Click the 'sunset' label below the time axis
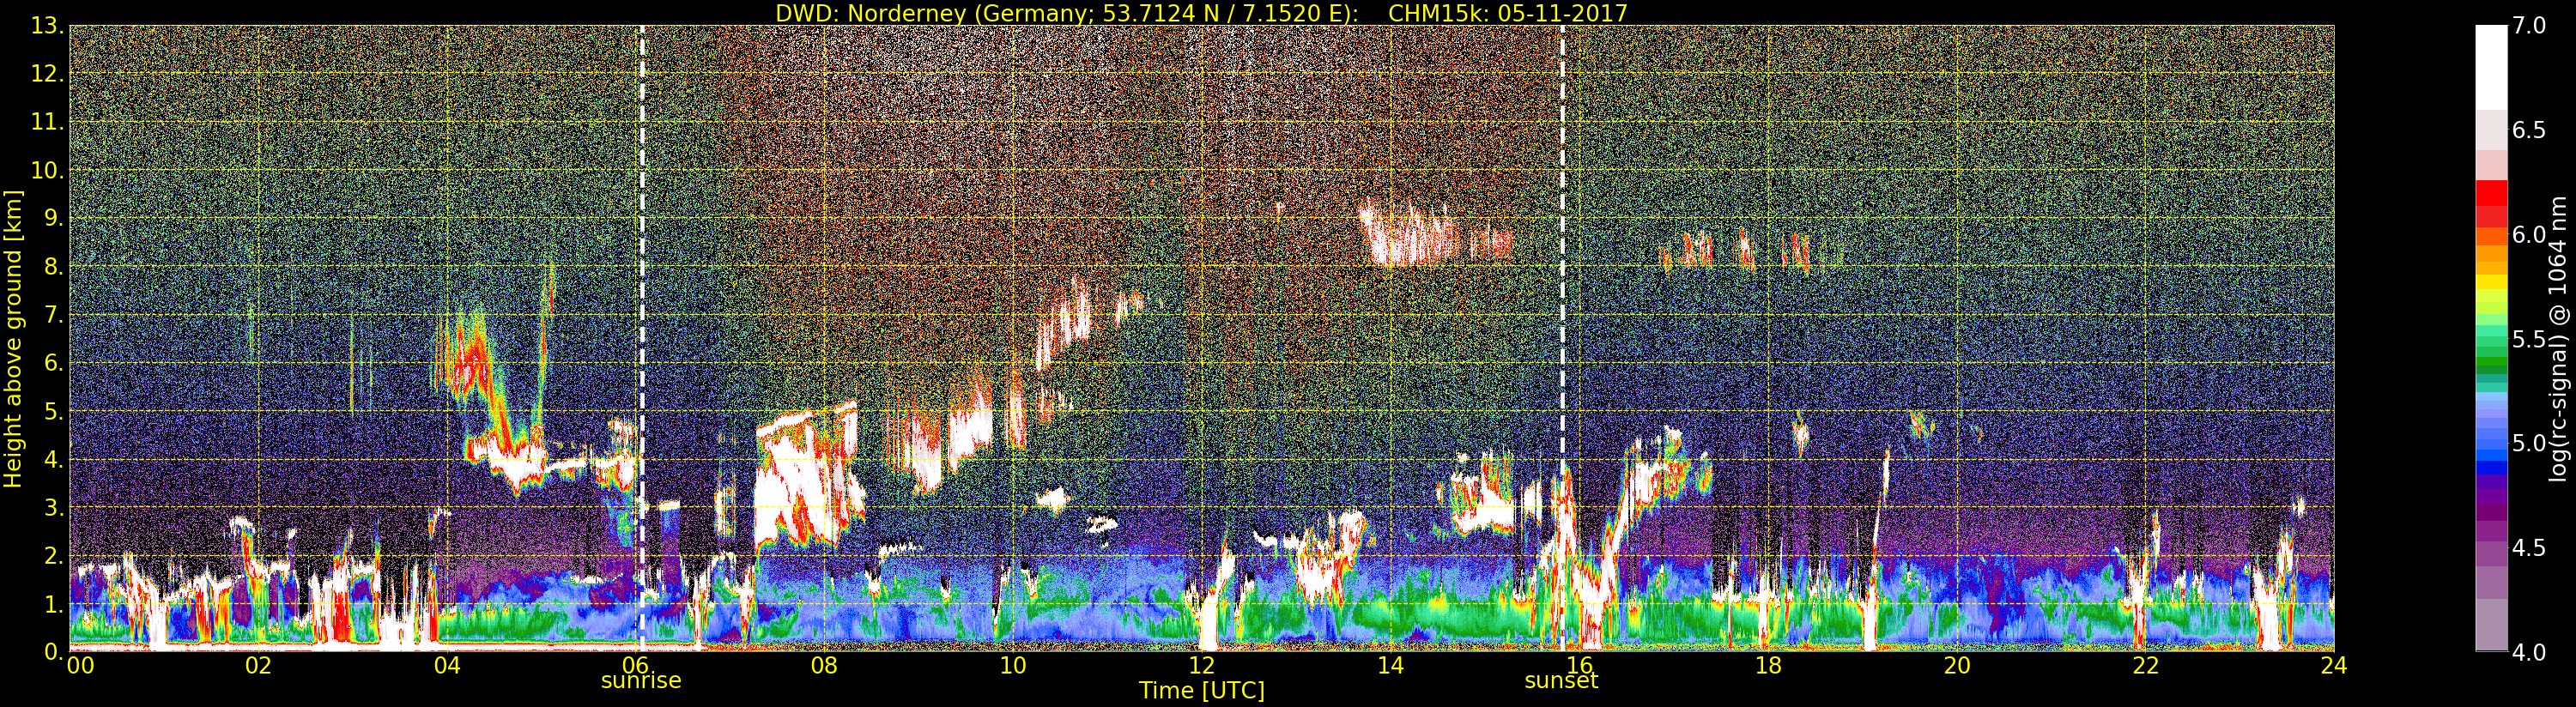 point(1561,681)
